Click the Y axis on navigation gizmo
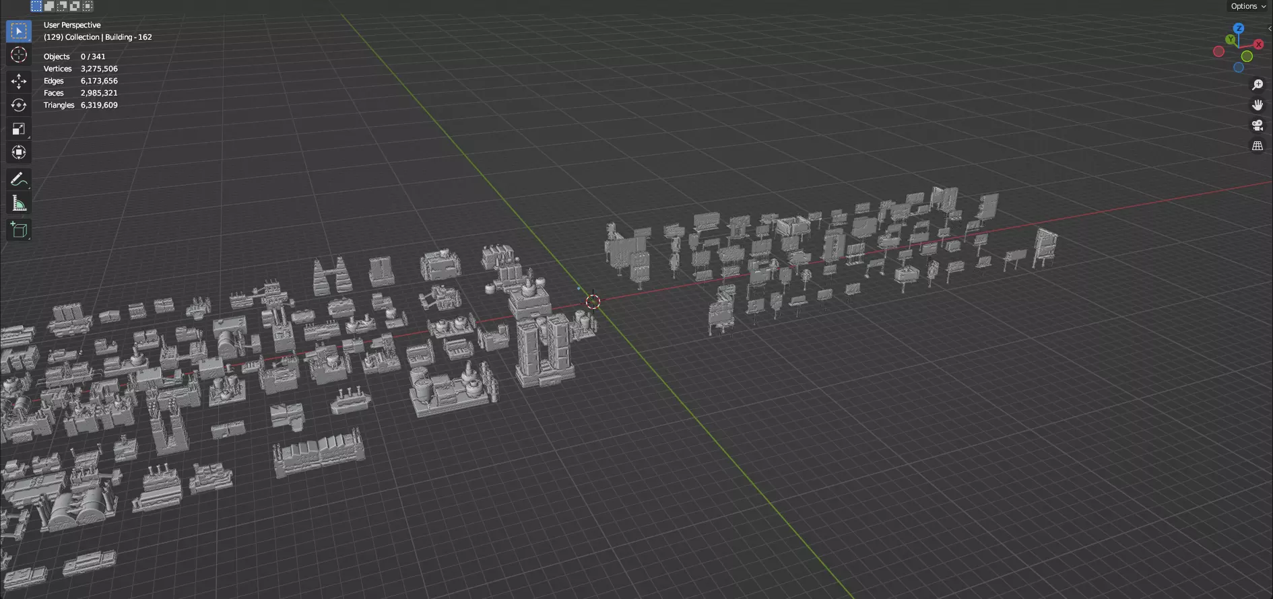The width and height of the screenshot is (1273, 599). click(x=1231, y=40)
